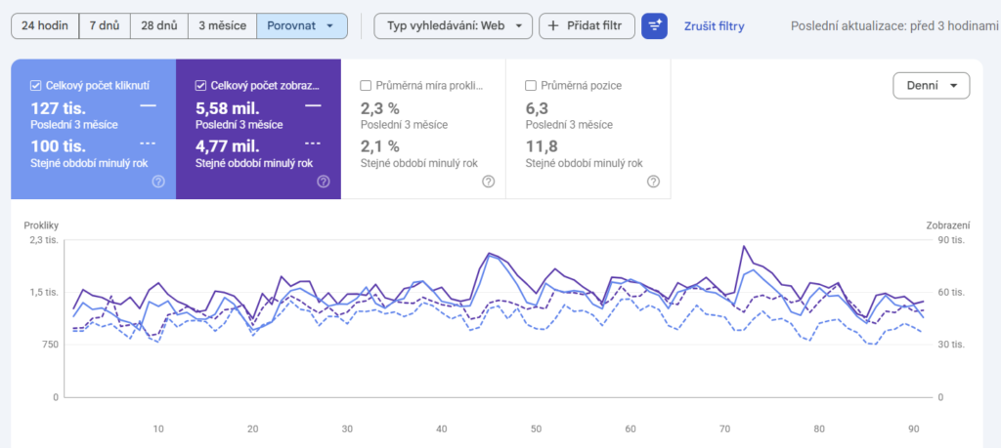This screenshot has height=448, width=1001.
Task: Select the 7 dnů range
Action: [105, 26]
